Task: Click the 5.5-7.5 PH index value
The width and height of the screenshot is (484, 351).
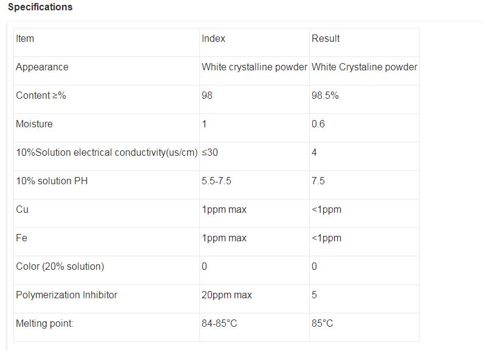Action: click(x=216, y=181)
